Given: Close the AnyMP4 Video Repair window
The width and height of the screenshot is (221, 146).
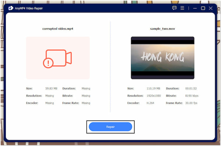Looking at the screenshot, I should coord(211,8).
